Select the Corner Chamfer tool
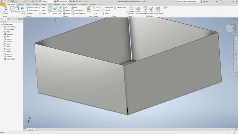The height and width of the screenshot is (134, 238). pos(78,13)
